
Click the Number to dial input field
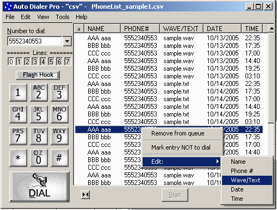coord(35,41)
